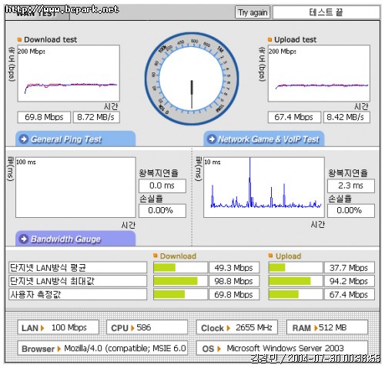The height and width of the screenshot is (368, 385).
Task: Open the General Ping Test tab
Action: (x=75, y=139)
